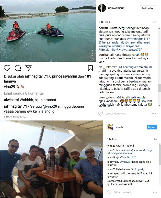This screenshot has height=198, width=161.
Task: Open comments via speech bubble icon
Action: (18, 68)
